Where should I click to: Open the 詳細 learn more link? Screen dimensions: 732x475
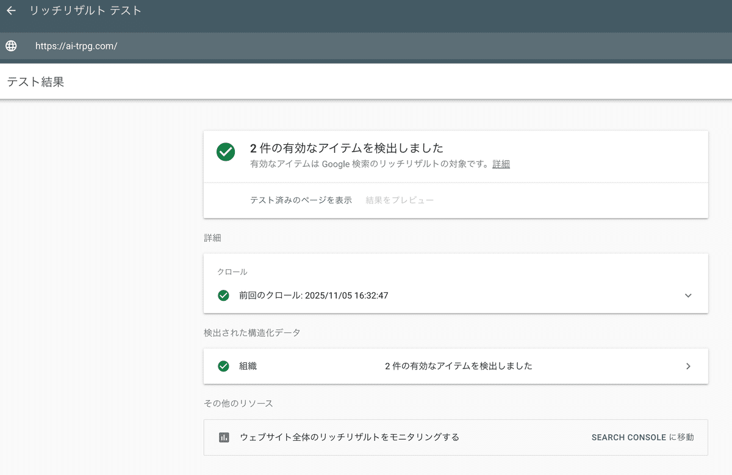[501, 164]
